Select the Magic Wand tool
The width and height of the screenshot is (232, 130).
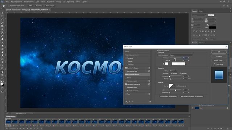click(2, 23)
